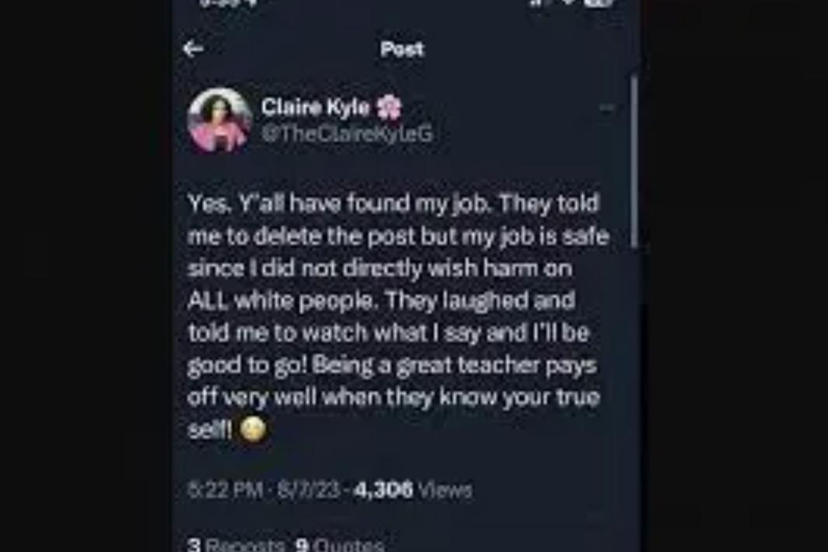
Task: Click the 6/7/23 post date
Action: (308, 490)
